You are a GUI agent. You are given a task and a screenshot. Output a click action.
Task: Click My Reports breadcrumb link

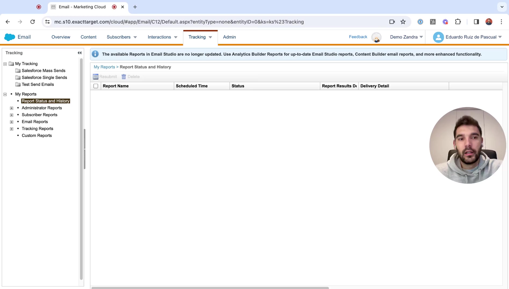[x=104, y=67]
